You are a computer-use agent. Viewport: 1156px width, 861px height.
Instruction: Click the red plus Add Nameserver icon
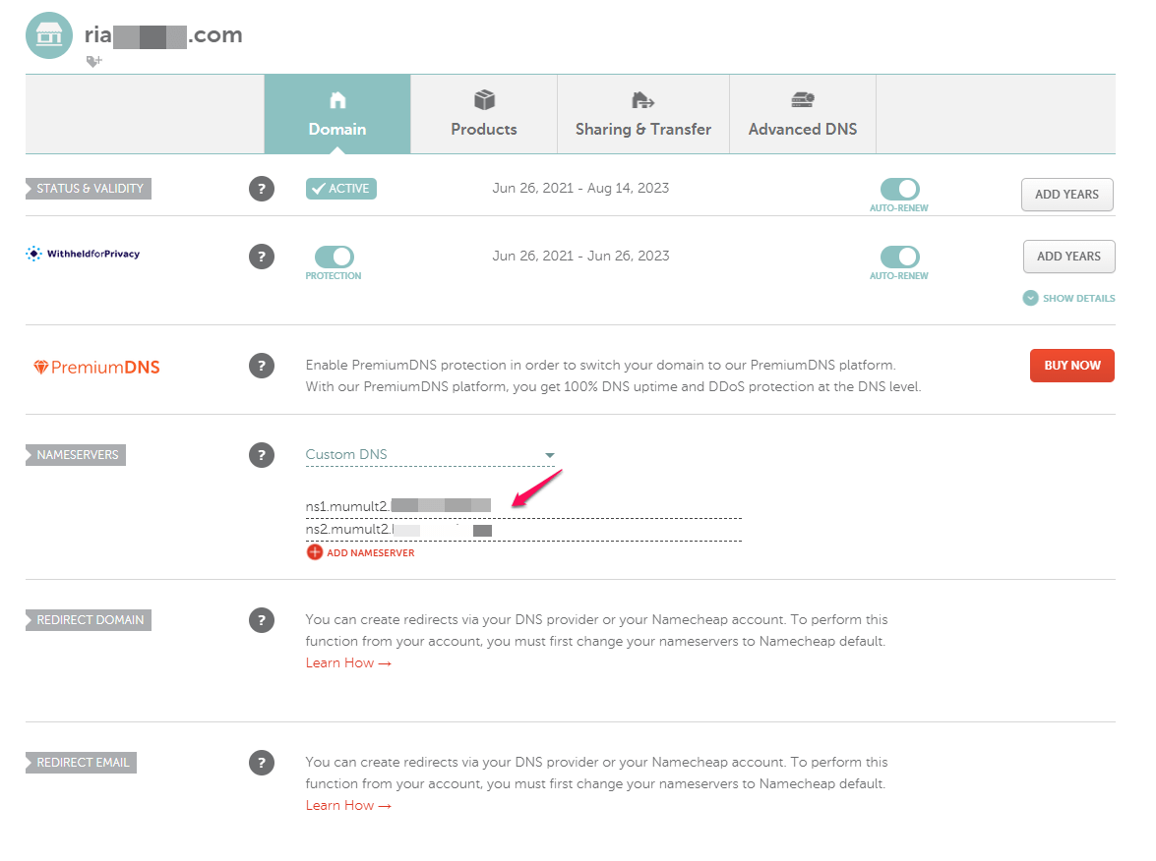315,552
